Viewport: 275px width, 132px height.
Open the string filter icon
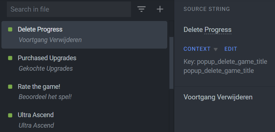(x=141, y=9)
